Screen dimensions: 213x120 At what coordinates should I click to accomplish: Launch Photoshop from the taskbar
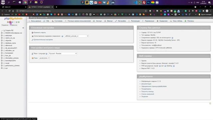pos(148,3)
